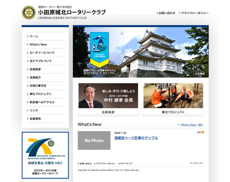Screen dimensions: 230x182
Task: Click footer お問い合わせ link
Action: pos(86,163)
